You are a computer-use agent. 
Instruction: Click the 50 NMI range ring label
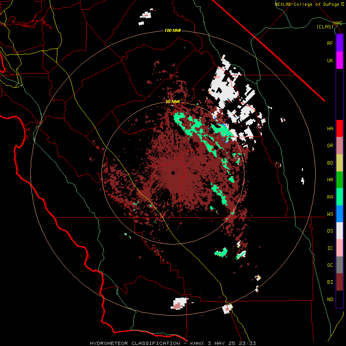[173, 101]
